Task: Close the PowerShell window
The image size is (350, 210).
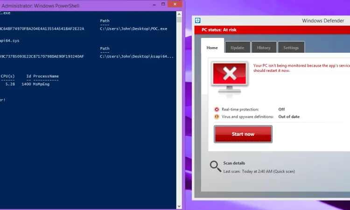Action: pyautogui.click(x=175, y=4)
